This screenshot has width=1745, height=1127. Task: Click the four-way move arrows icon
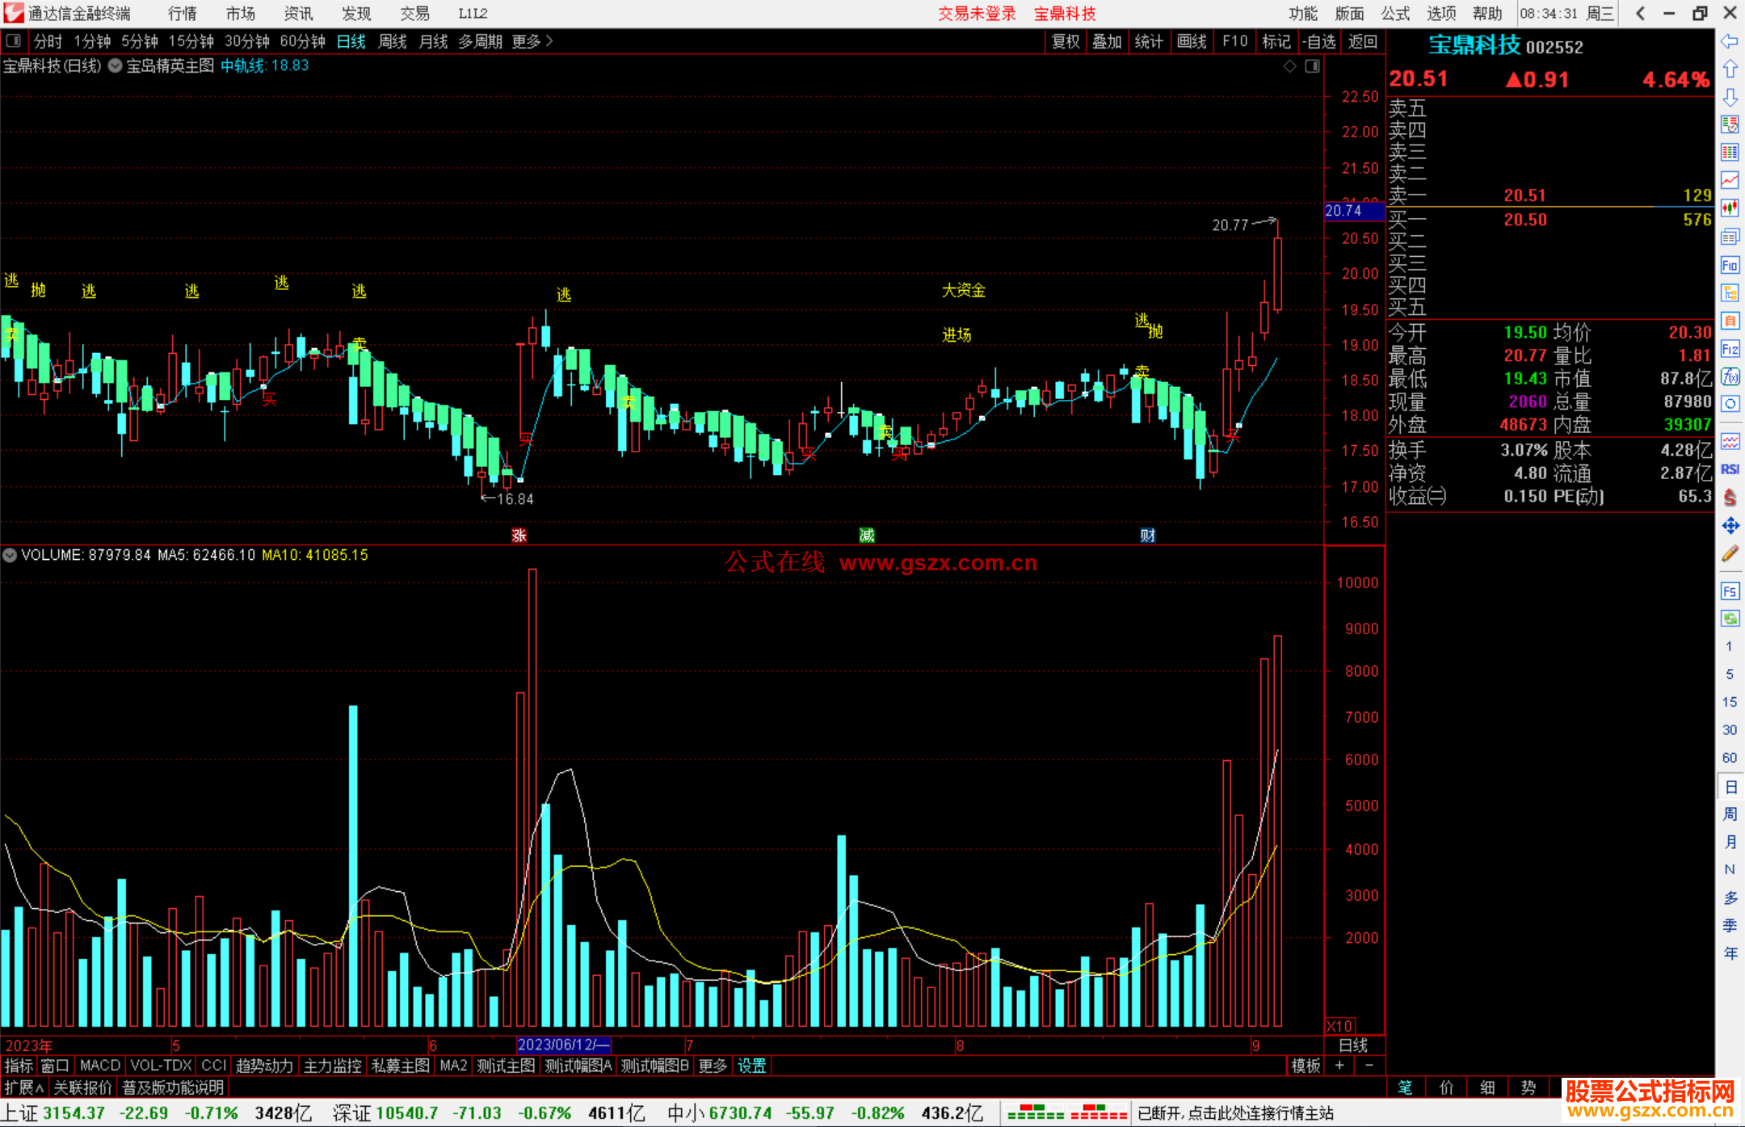(x=1730, y=526)
